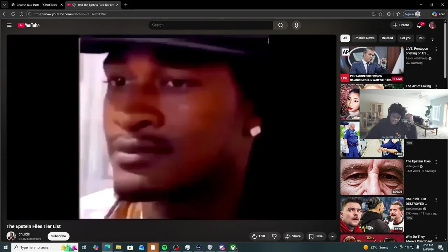
Task: Save the video to a playlist
Action: pyautogui.click(x=316, y=236)
